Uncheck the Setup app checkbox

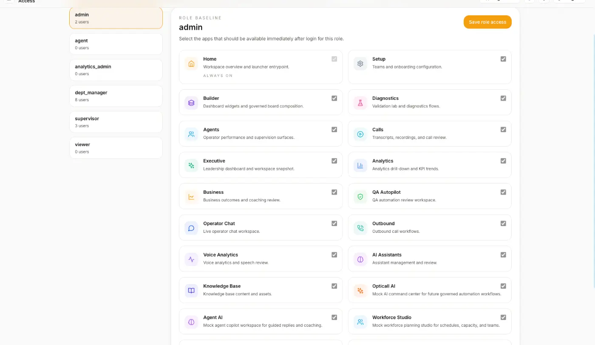pyautogui.click(x=503, y=59)
